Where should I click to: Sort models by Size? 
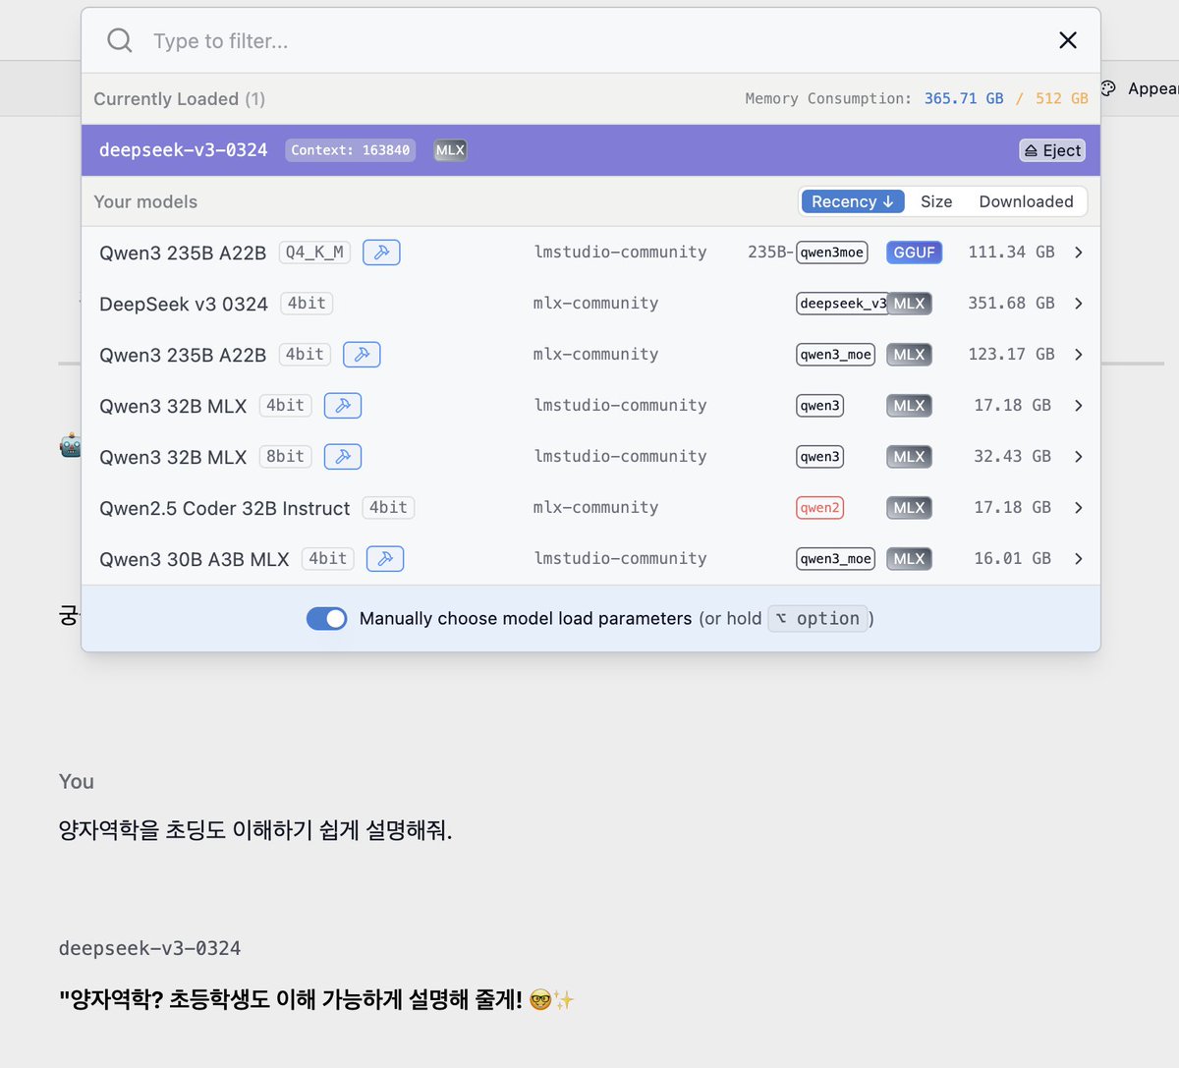[x=936, y=201]
